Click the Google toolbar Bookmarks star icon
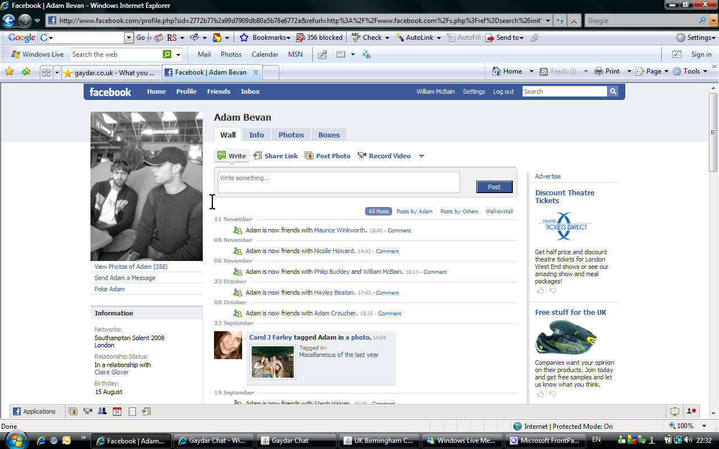719x449 pixels. [x=244, y=38]
